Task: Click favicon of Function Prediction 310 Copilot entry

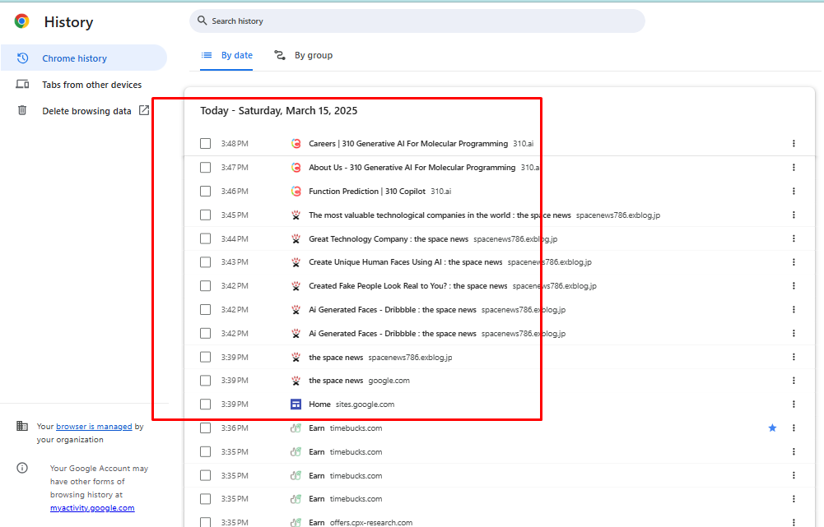Action: pos(296,191)
